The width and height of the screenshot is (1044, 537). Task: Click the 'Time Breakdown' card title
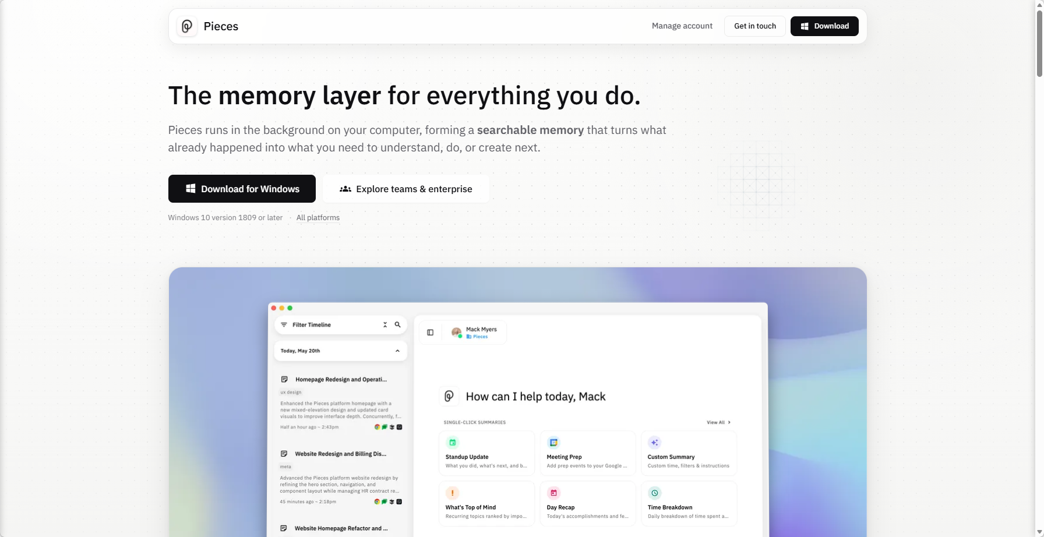tap(670, 508)
